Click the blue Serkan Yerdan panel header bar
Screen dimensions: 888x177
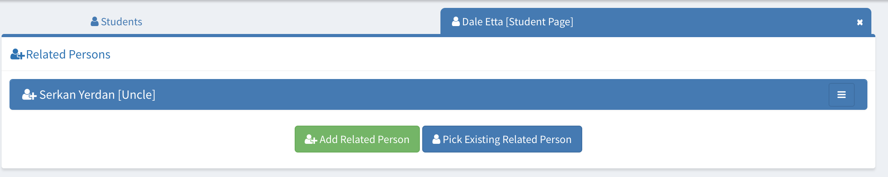tap(438, 94)
